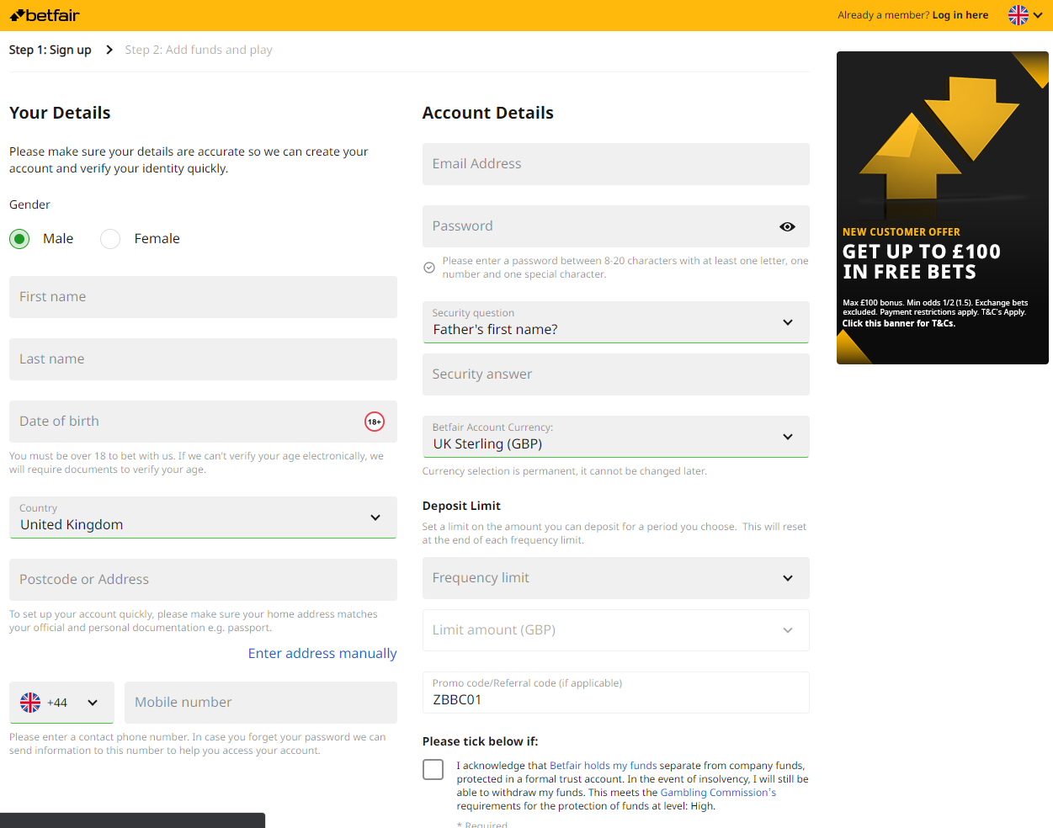This screenshot has height=828, width=1053.
Task: Click the Email Address field
Action: [x=615, y=164]
